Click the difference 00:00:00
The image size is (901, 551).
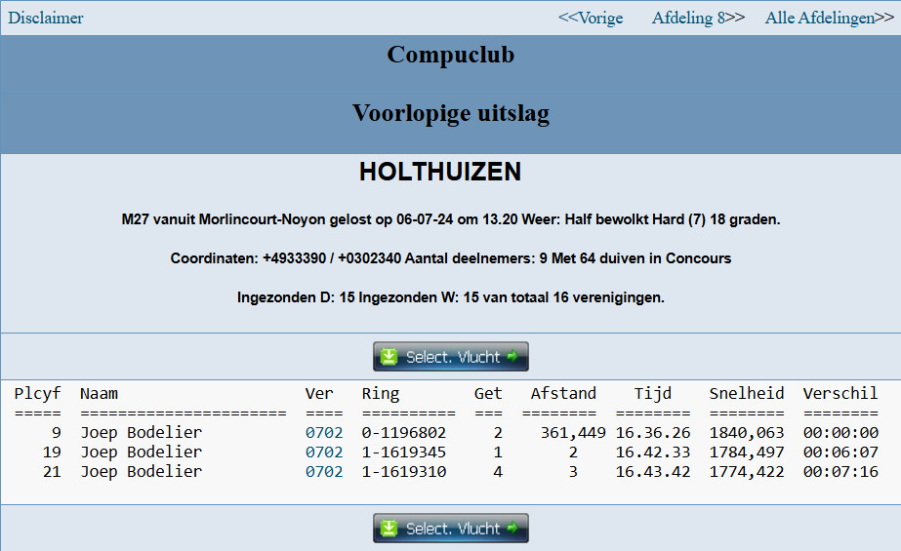840,433
